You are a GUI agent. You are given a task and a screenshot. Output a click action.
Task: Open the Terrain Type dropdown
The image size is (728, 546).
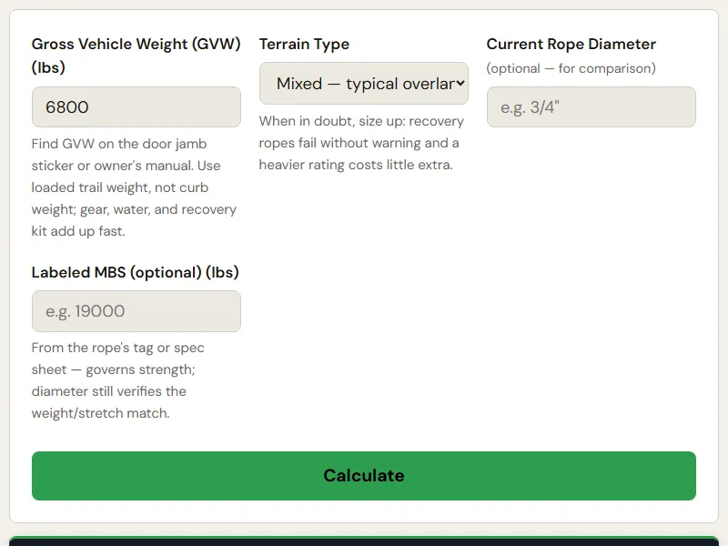click(363, 84)
